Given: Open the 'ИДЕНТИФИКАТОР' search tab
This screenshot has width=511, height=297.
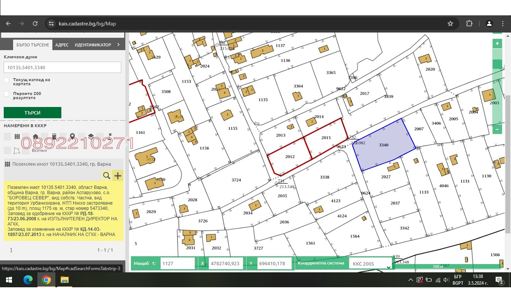Looking at the screenshot, I should pyautogui.click(x=93, y=45).
